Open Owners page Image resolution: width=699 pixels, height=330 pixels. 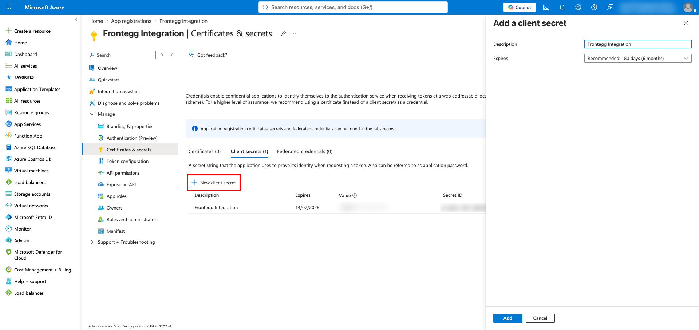tap(114, 208)
